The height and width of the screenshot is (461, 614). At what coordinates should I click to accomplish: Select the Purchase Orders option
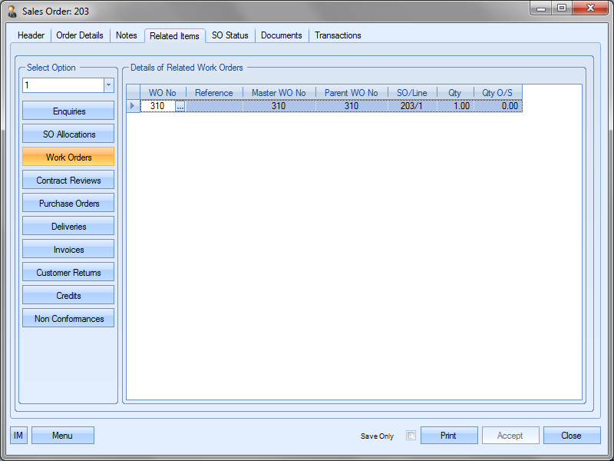(x=68, y=204)
